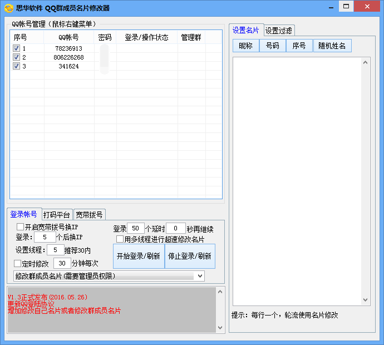The image size is (384, 345).
Task: Click the 个后换IP count field
Action: tap(45, 237)
